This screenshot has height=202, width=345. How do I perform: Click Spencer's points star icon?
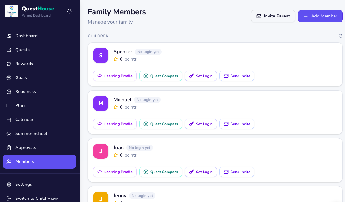116,59
